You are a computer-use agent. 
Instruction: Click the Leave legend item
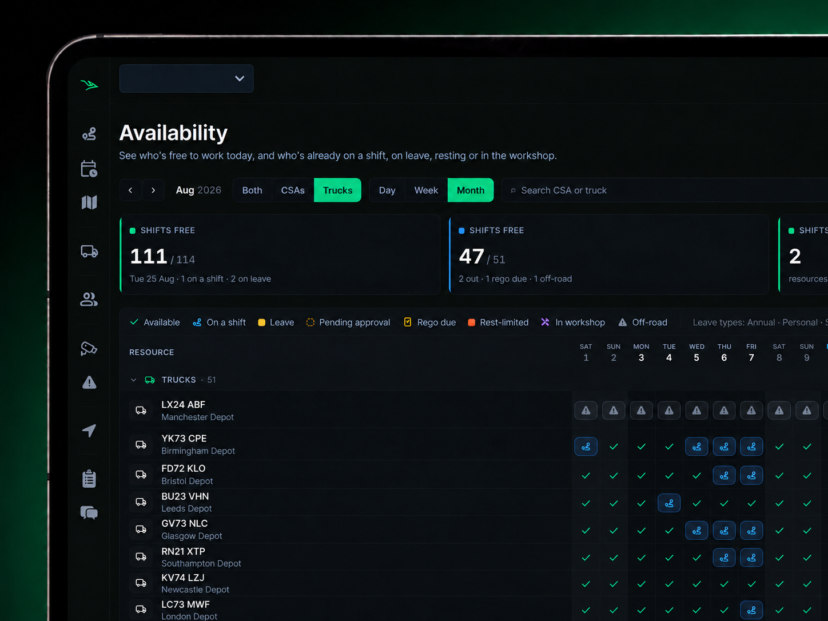pyautogui.click(x=276, y=323)
